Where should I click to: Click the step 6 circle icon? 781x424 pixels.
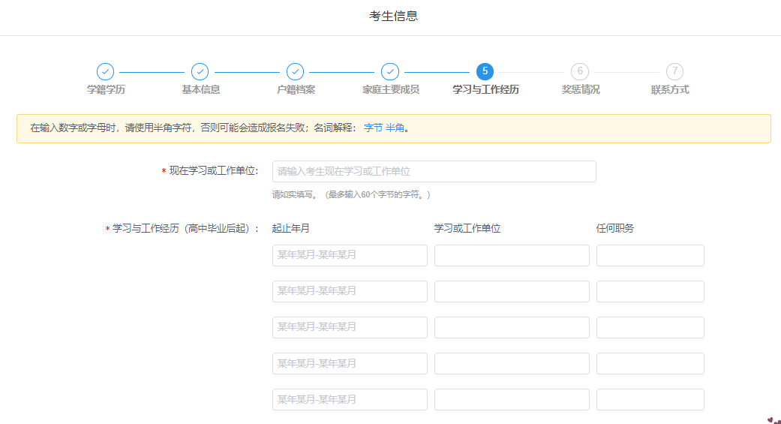tap(580, 71)
